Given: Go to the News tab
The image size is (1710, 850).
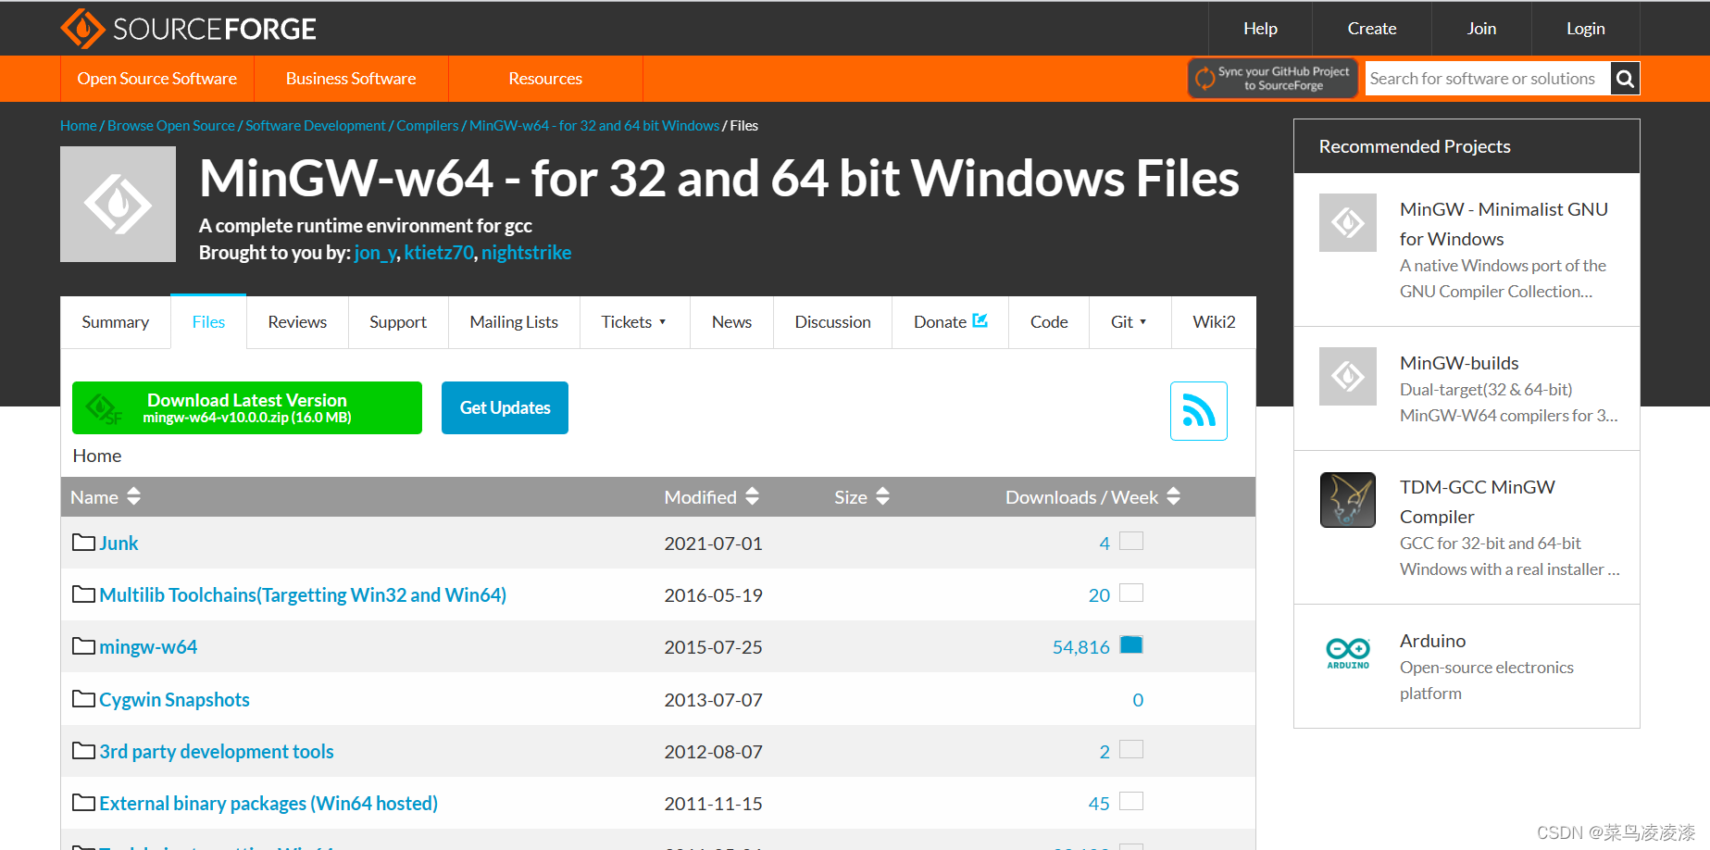Looking at the screenshot, I should tap(731, 322).
